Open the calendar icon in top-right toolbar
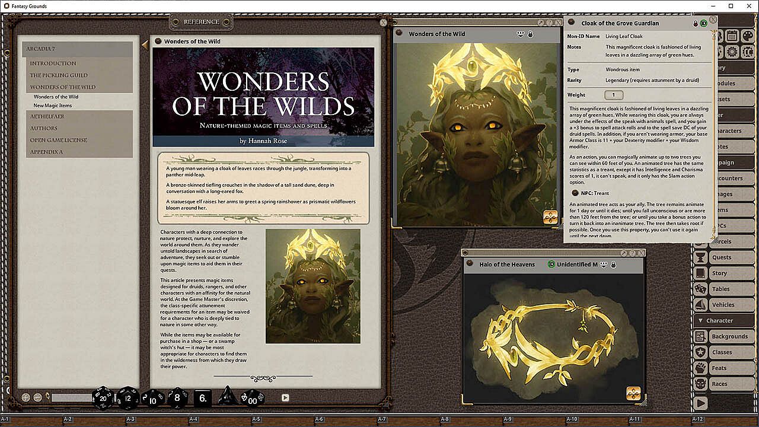The height and width of the screenshot is (427, 759). 732,36
